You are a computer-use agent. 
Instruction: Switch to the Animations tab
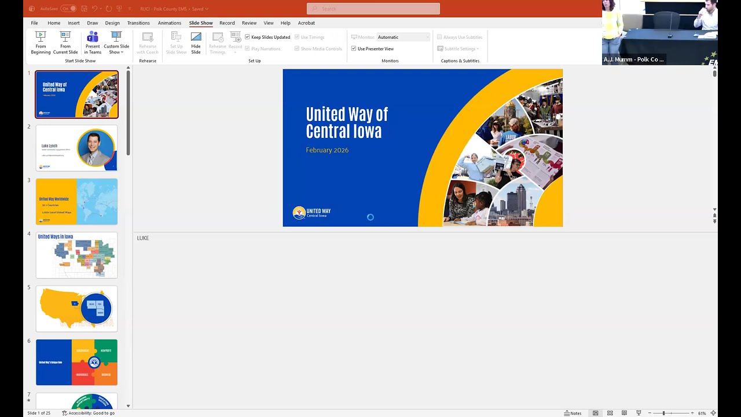click(x=170, y=23)
